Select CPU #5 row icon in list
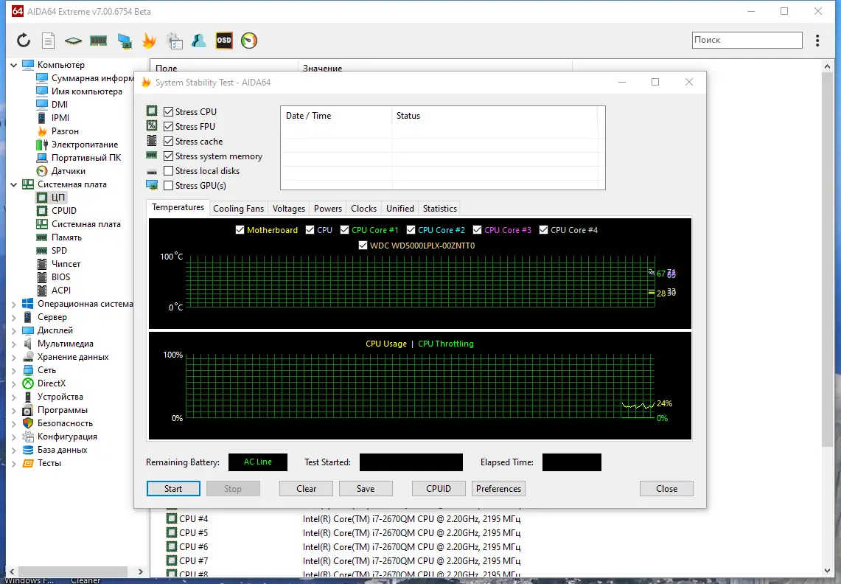This screenshot has height=584, width=841. click(171, 532)
